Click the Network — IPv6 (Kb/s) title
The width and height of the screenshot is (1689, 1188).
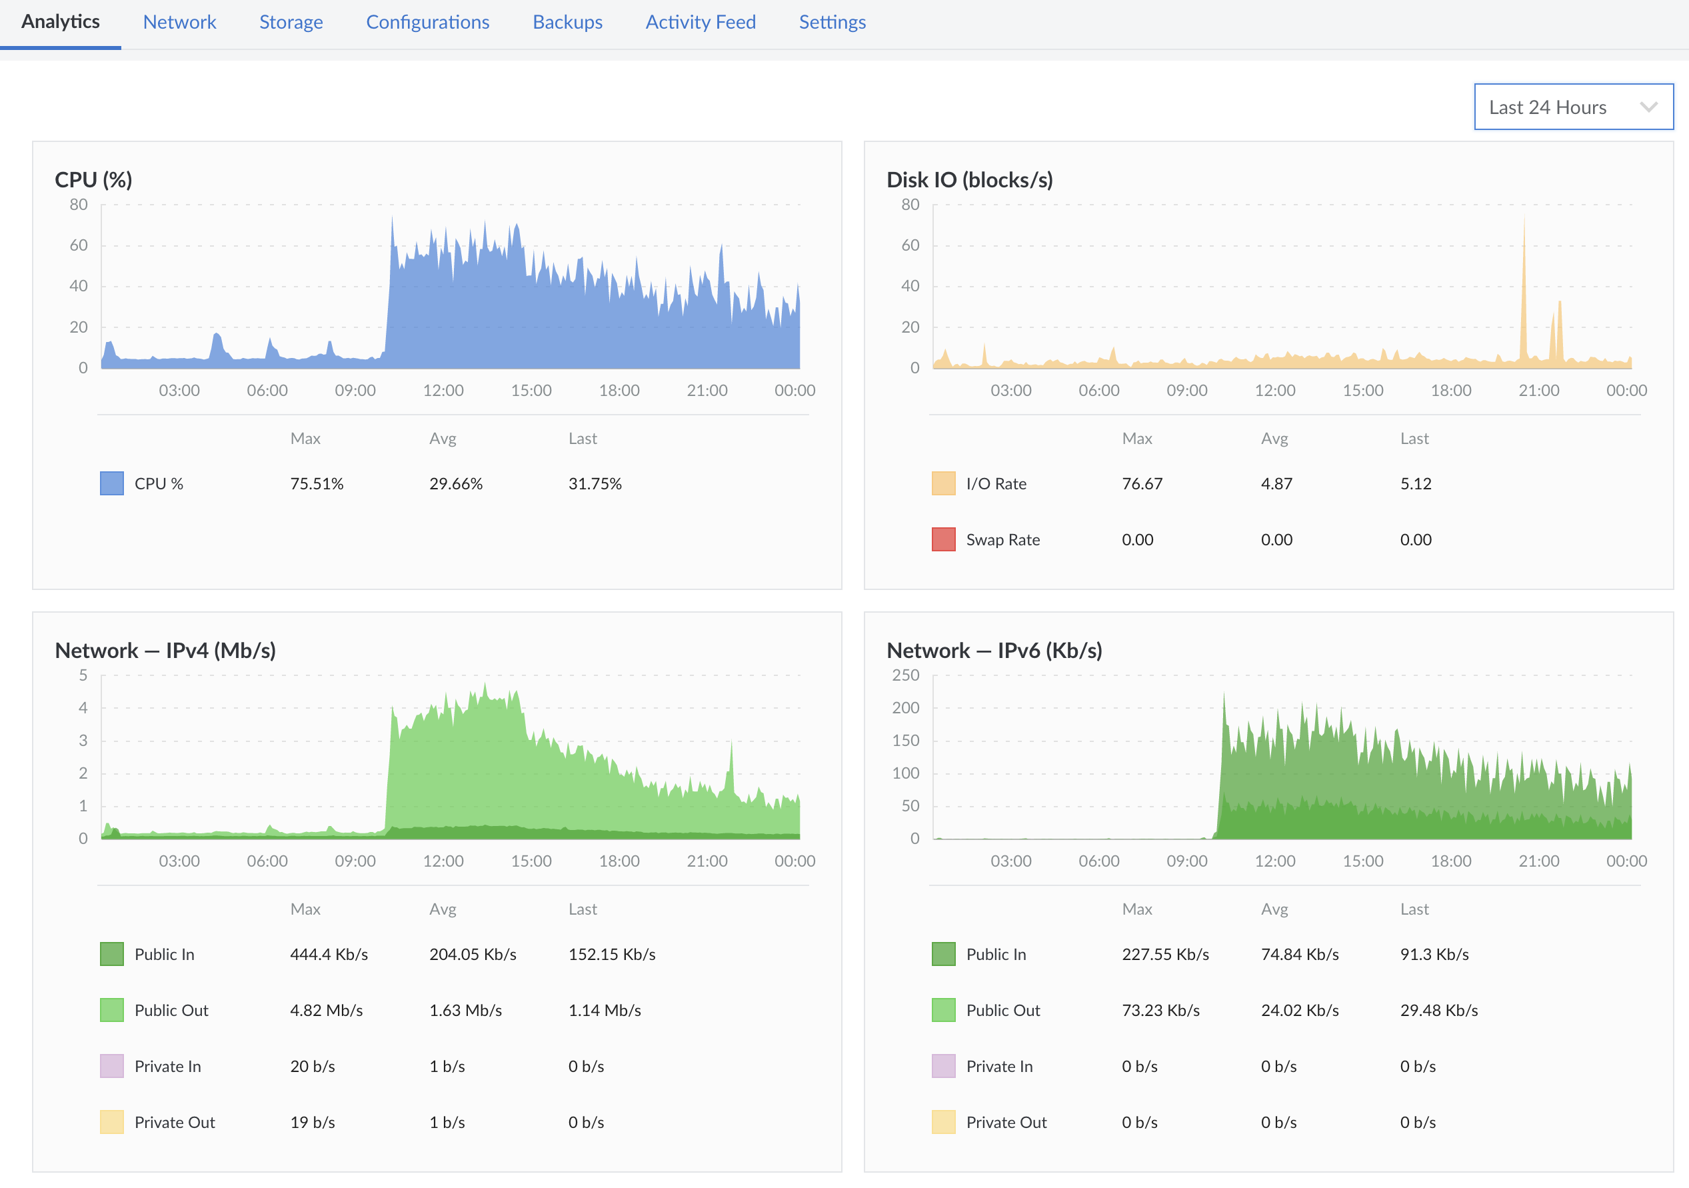coord(994,650)
